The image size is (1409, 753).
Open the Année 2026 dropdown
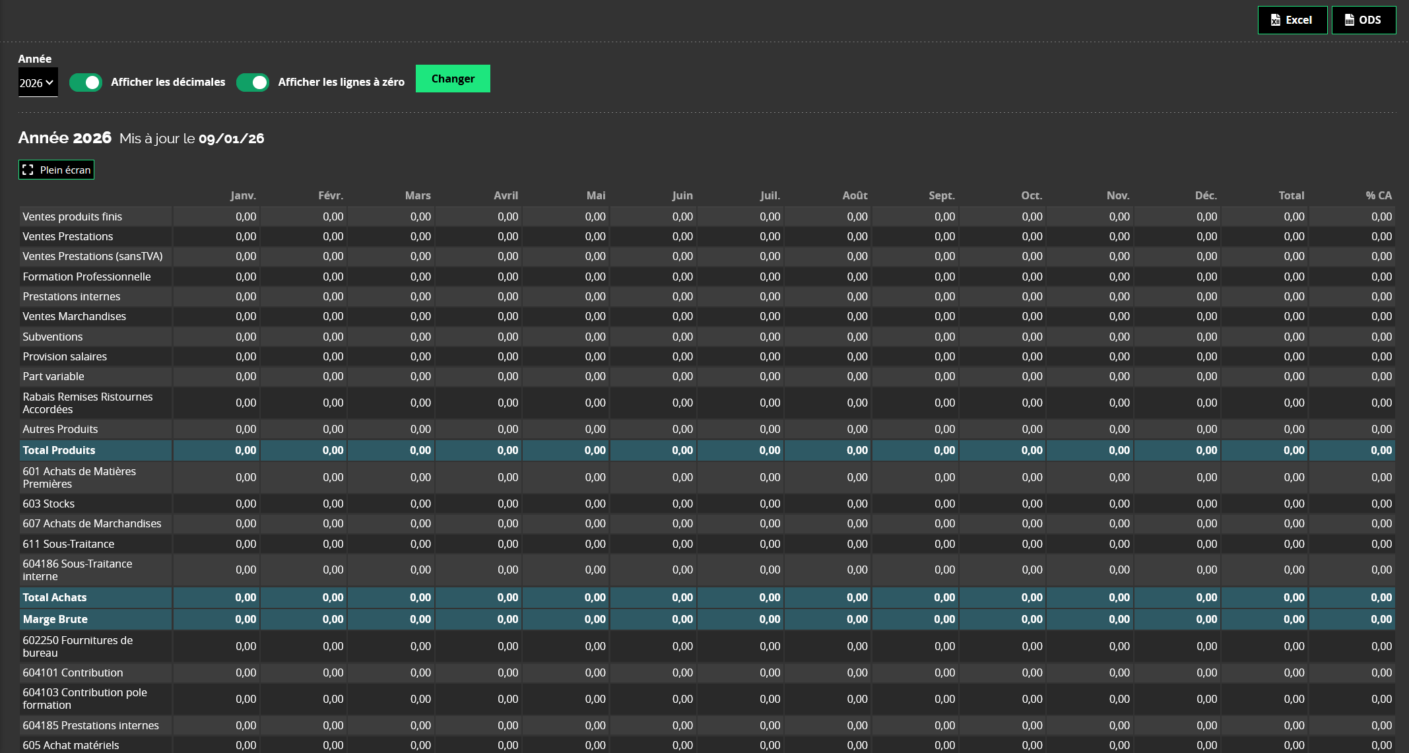37,82
